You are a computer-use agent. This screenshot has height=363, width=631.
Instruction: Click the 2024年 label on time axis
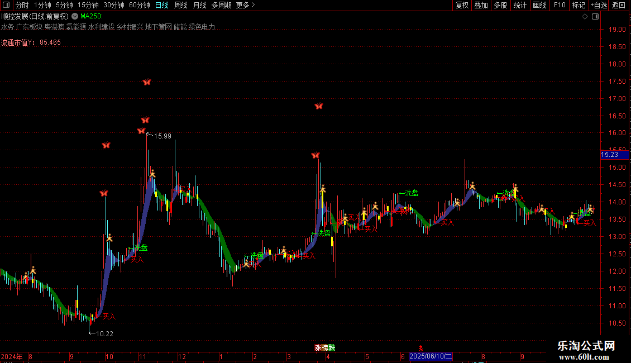(x=12, y=356)
